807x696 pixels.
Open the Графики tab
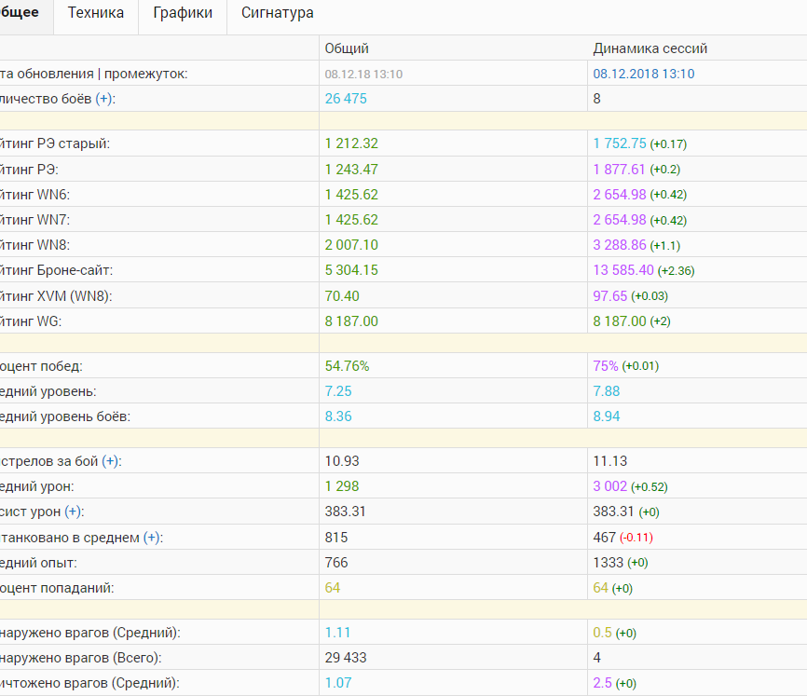coord(183,13)
